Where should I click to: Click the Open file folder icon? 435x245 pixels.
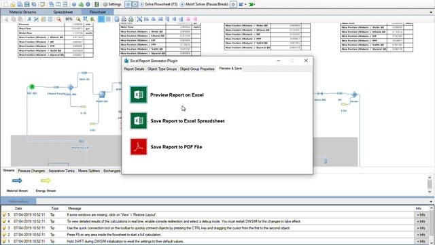tap(13, 4)
